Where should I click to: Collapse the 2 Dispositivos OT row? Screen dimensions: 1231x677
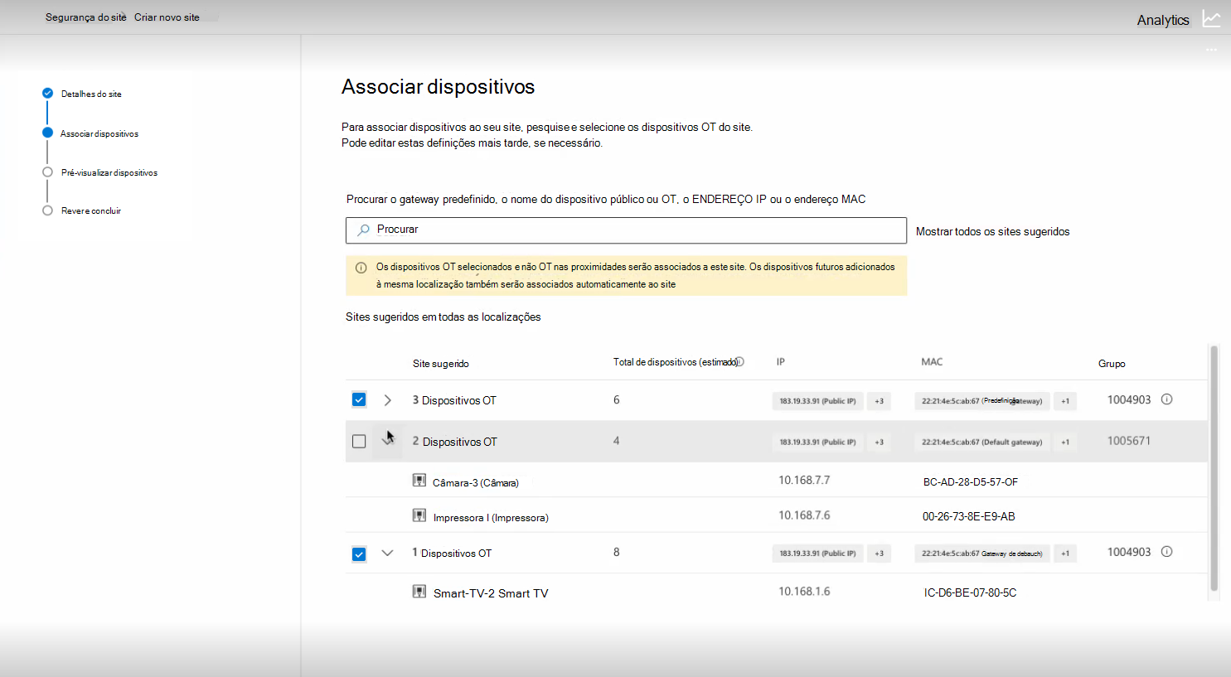[x=387, y=440]
